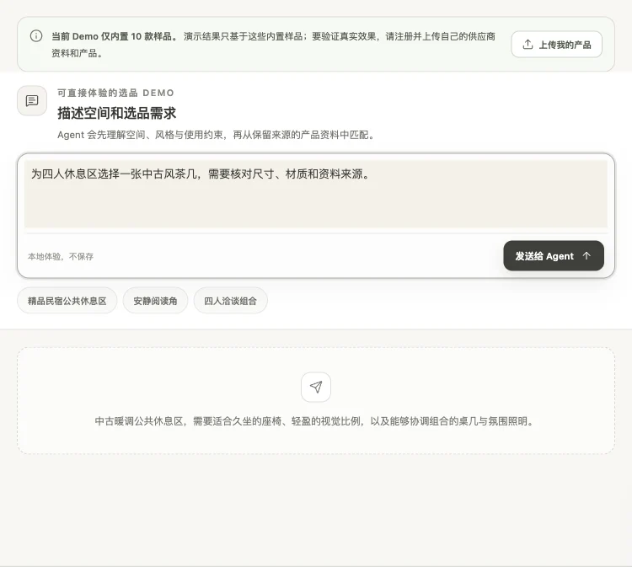This screenshot has height=567, width=632.
Task: Click the upload icon beside 上传我的产品
Action: 528,45
